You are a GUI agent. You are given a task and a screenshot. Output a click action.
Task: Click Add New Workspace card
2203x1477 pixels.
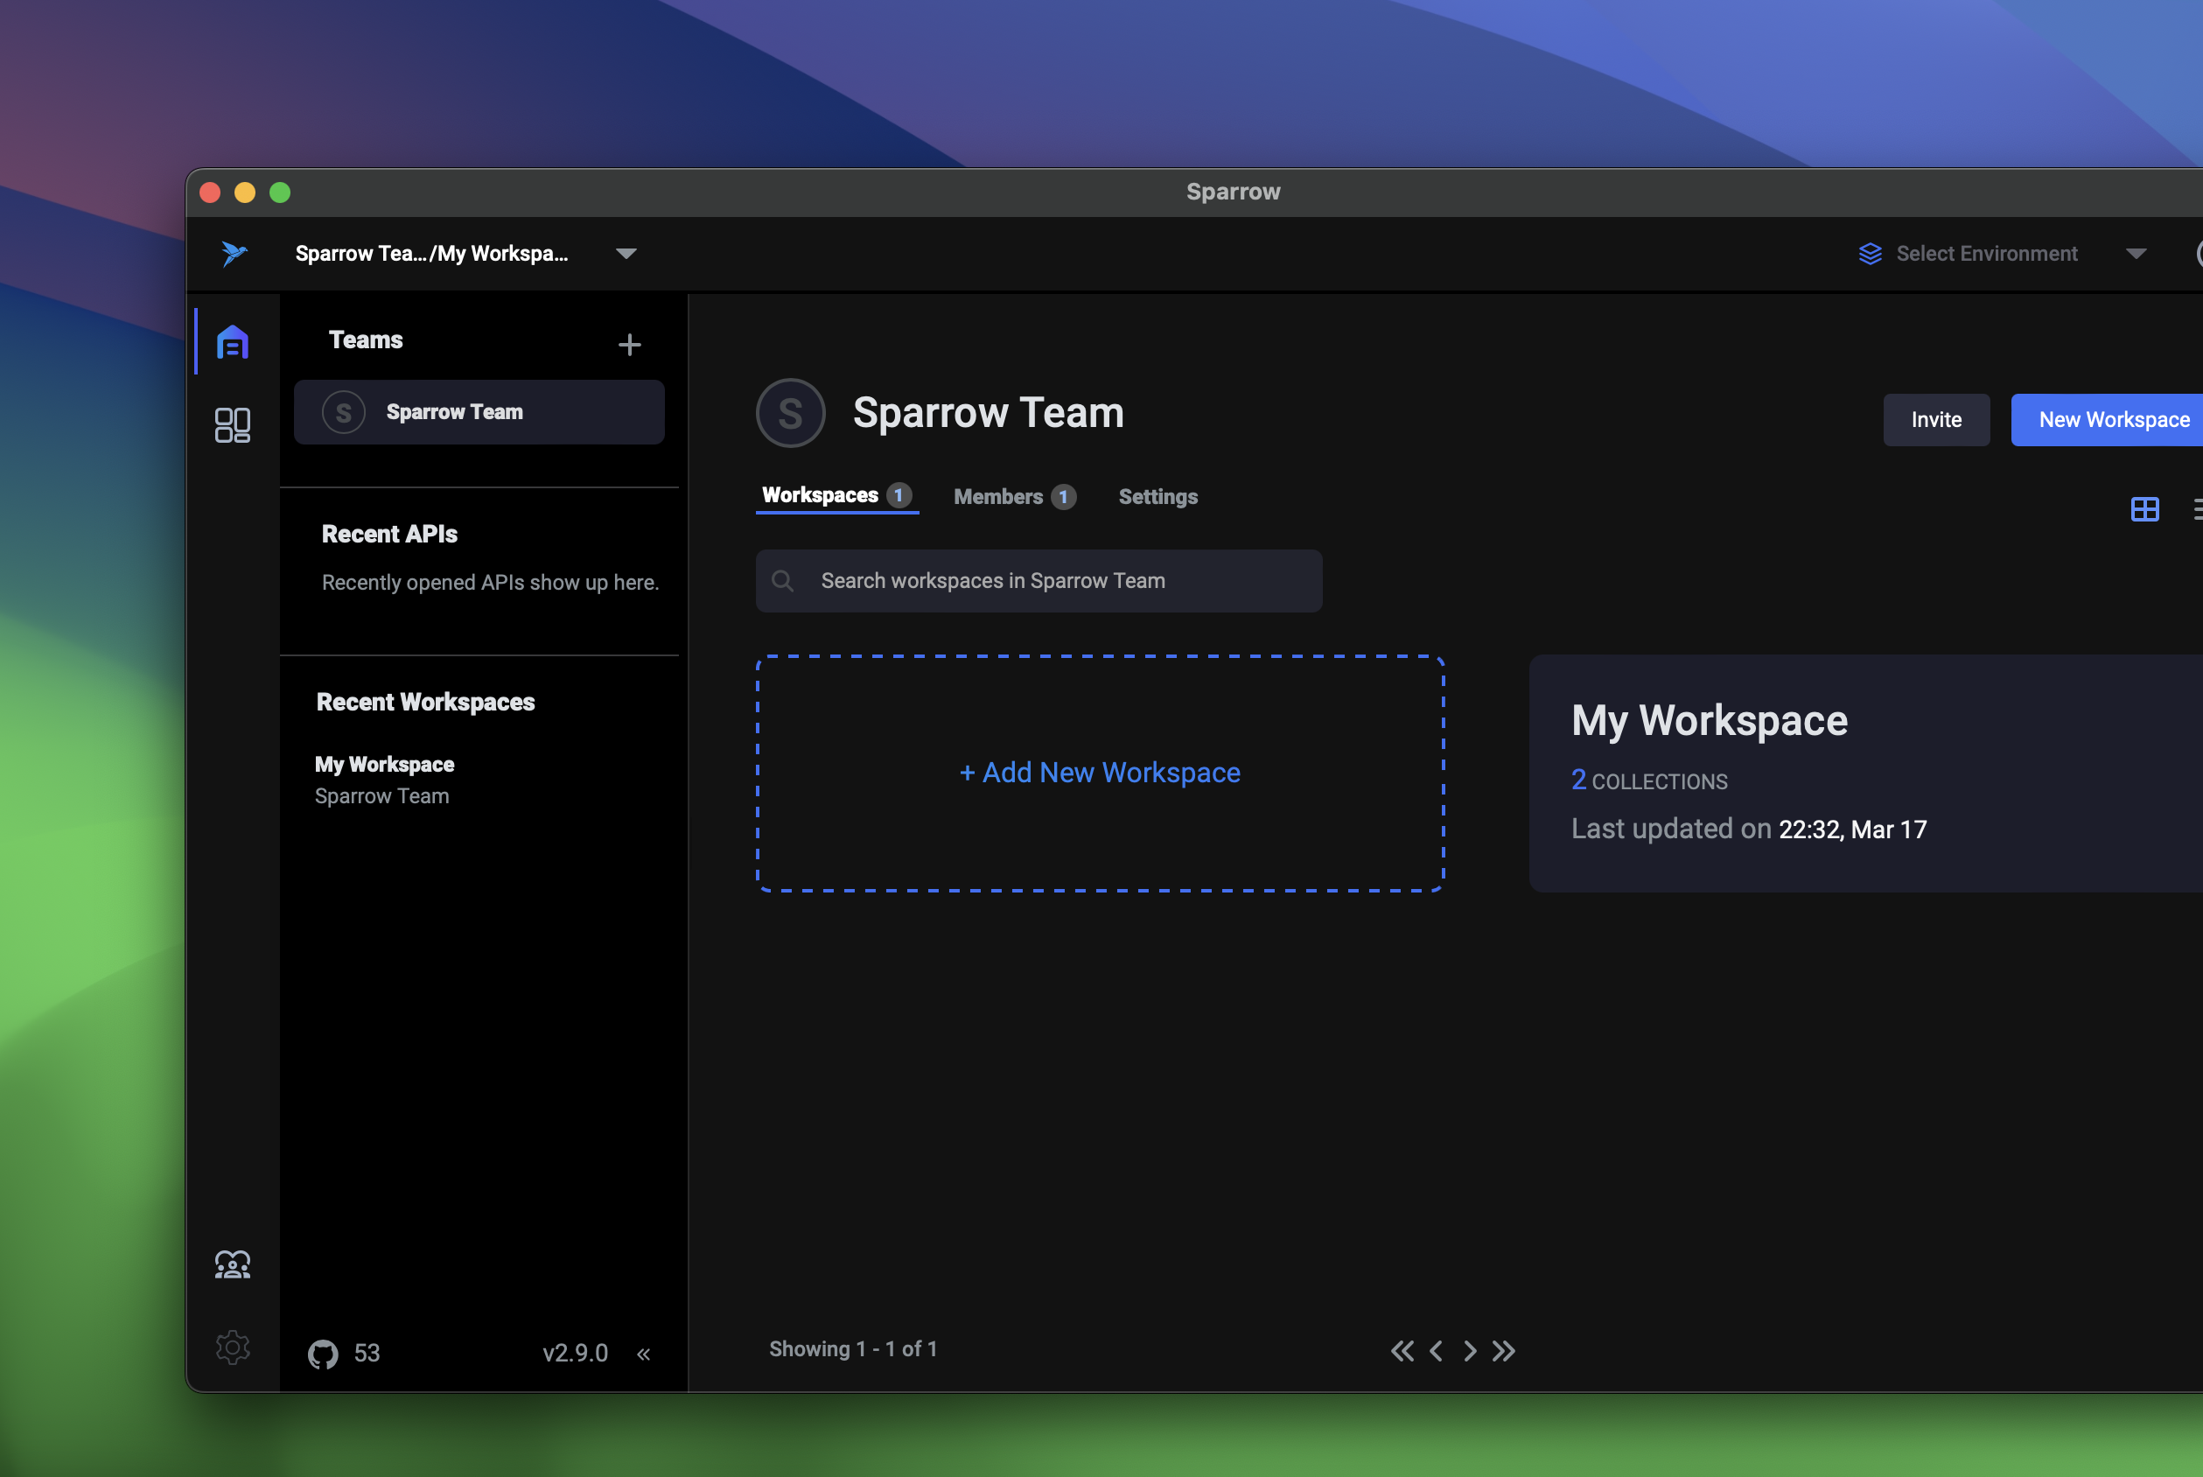click(1099, 773)
